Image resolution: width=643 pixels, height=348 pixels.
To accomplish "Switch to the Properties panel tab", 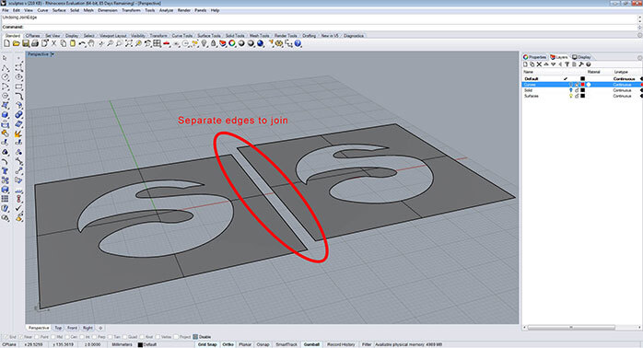I will point(534,57).
